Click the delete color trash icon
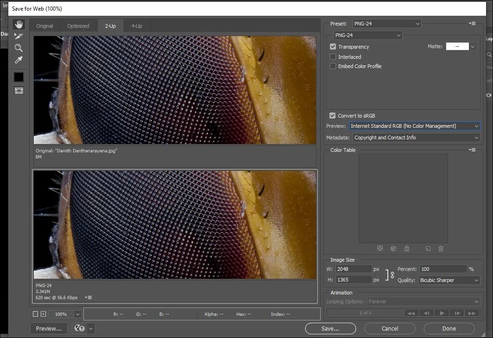This screenshot has height=338, width=493. coord(441,249)
